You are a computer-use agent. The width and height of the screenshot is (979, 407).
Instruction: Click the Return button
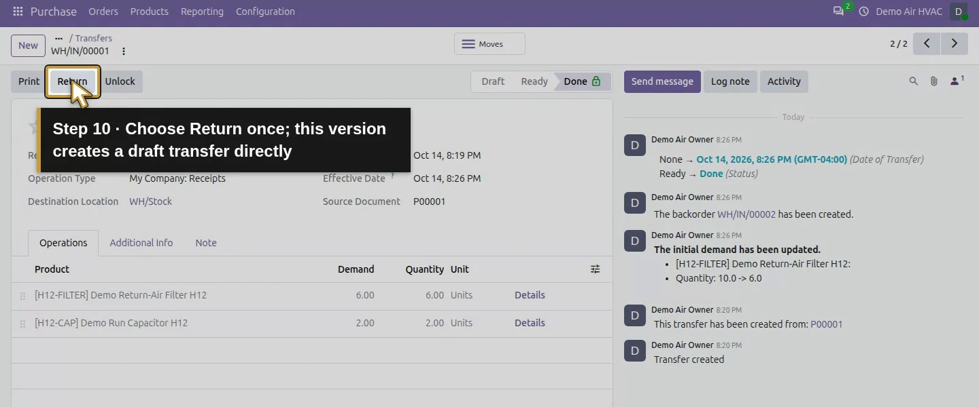(x=72, y=81)
